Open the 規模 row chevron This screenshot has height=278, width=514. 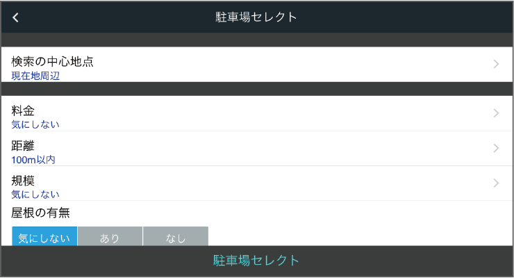point(496,183)
